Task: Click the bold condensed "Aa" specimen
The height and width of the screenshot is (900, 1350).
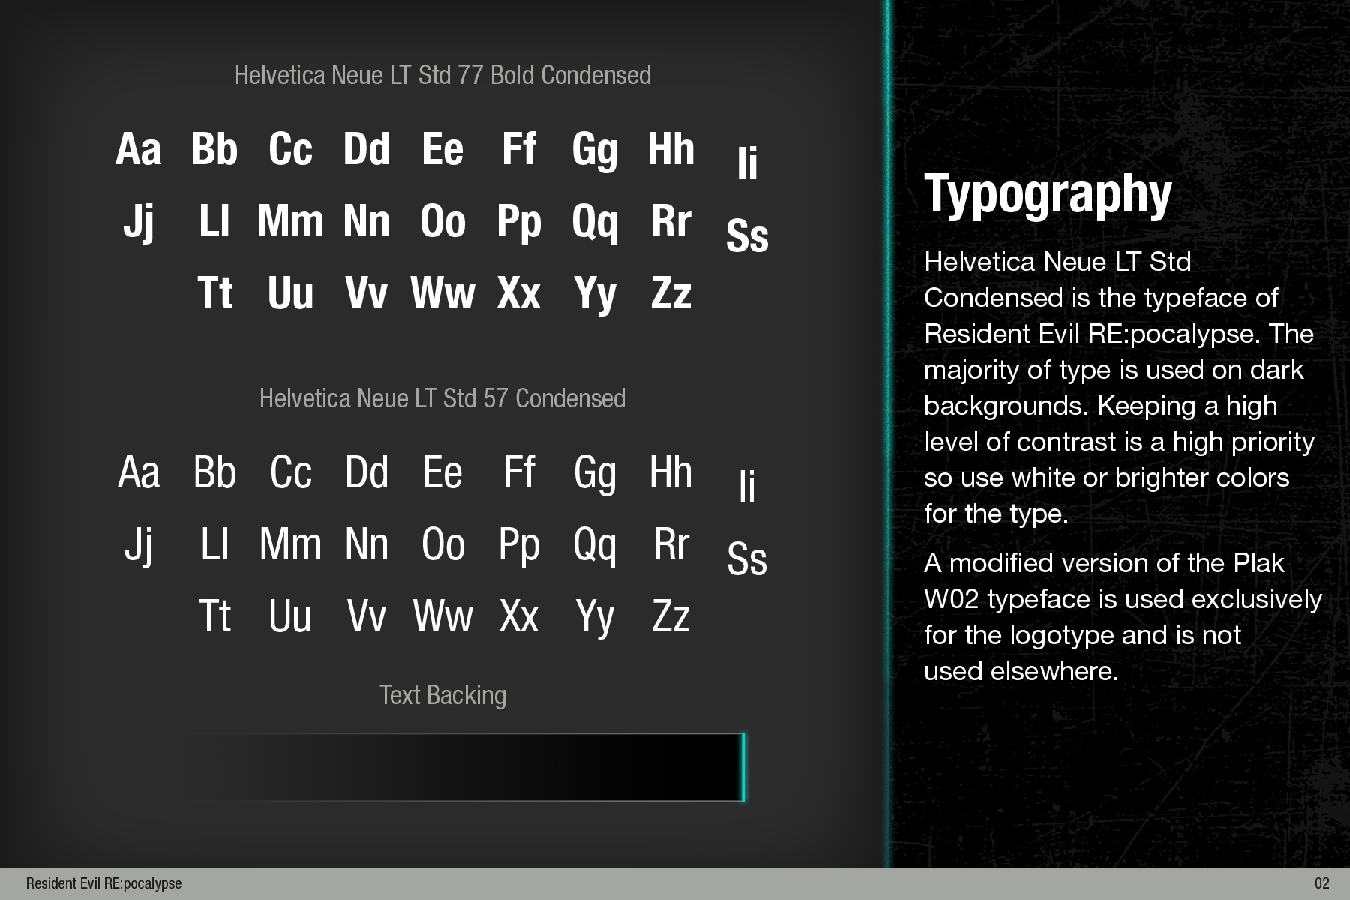Action: [x=138, y=148]
